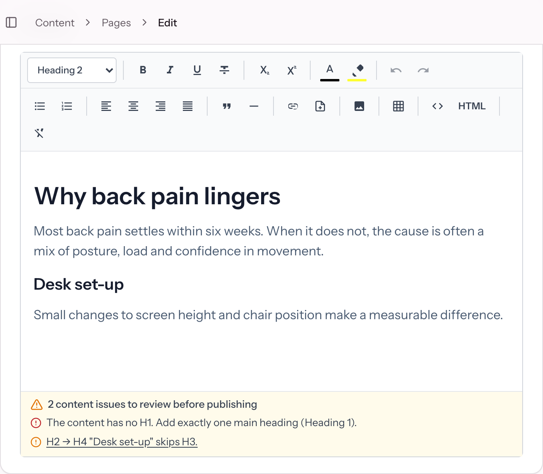The height and width of the screenshot is (474, 543).
Task: Clear formatting from the selection
Action: coord(39,133)
